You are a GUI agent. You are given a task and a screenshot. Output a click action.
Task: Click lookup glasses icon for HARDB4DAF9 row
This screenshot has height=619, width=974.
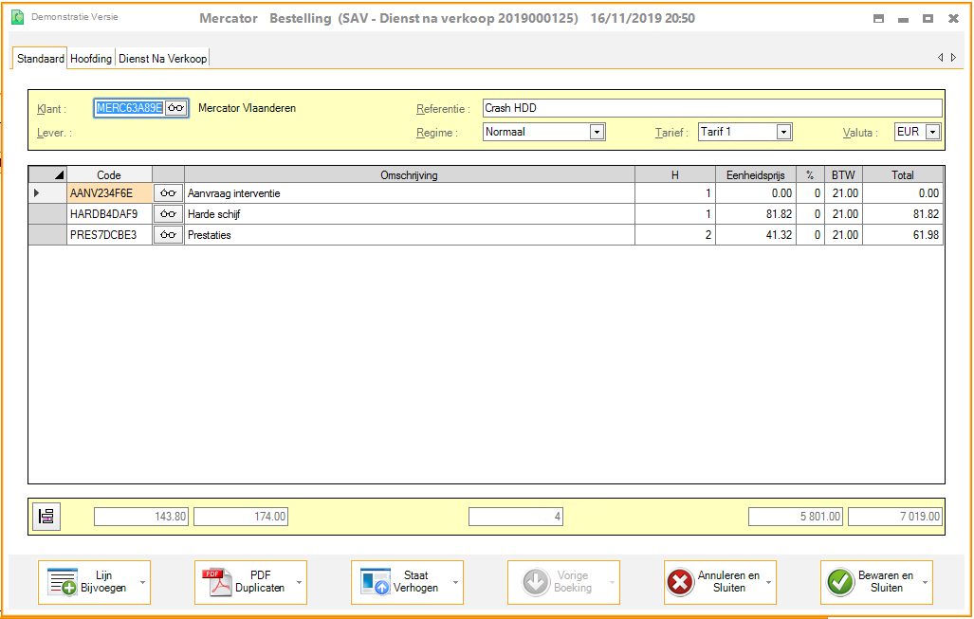point(168,214)
